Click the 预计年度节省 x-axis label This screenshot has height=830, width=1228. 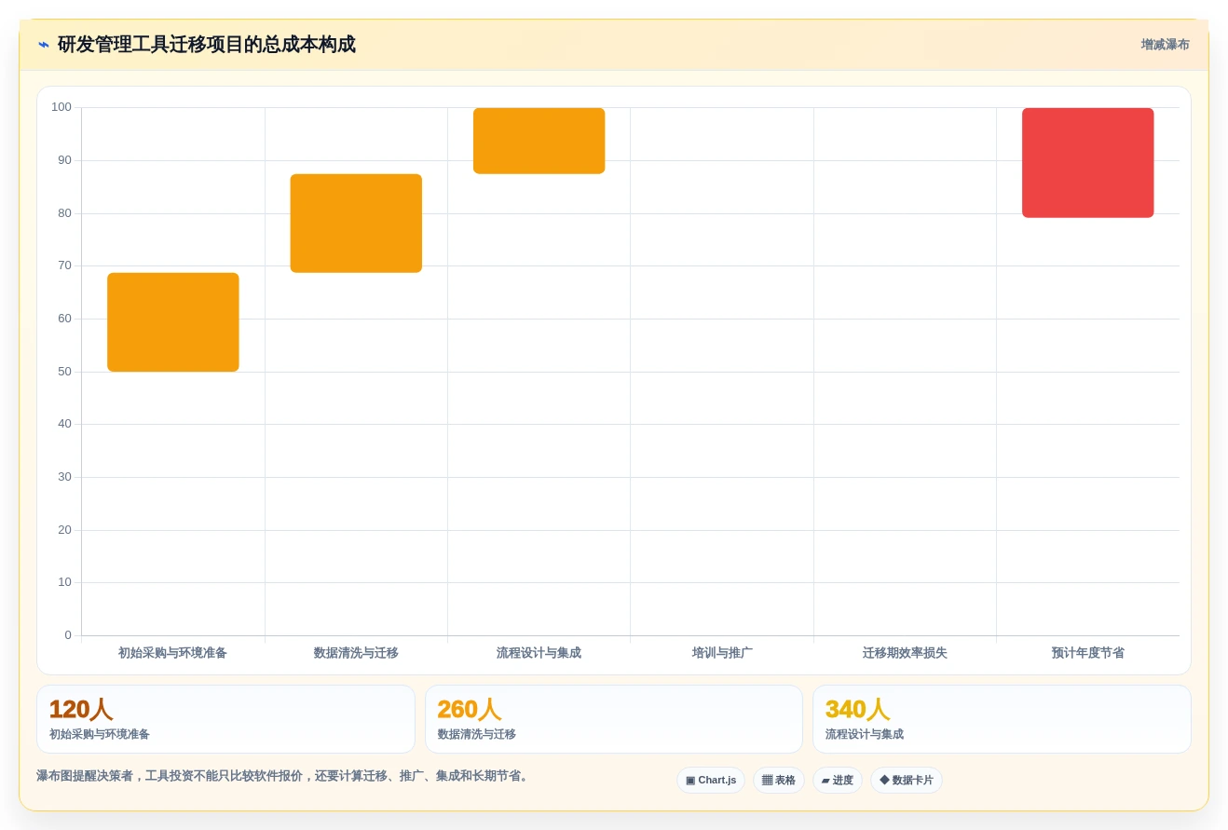coord(1088,653)
